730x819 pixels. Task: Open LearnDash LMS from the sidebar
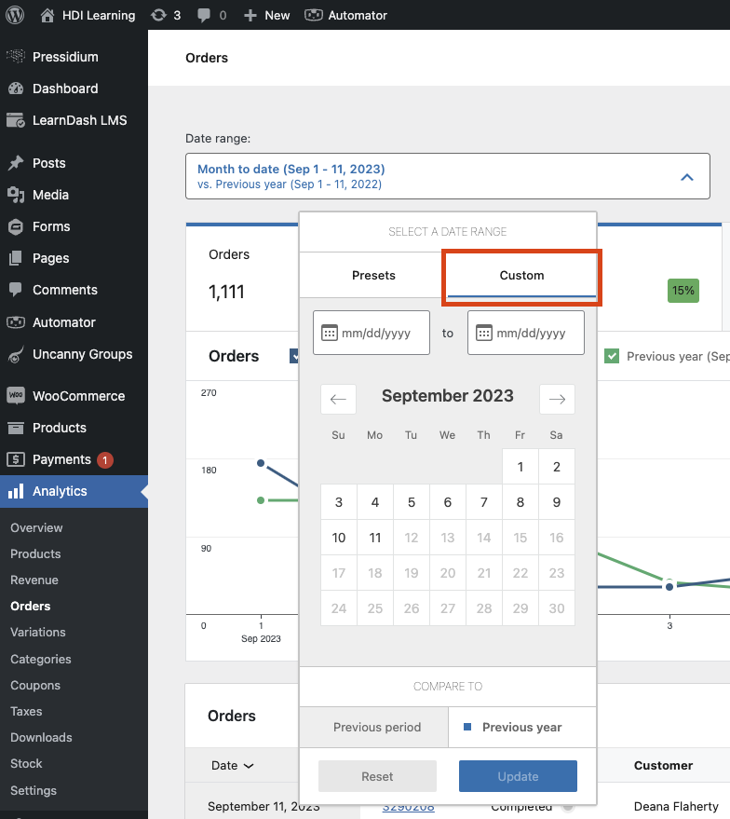click(79, 120)
